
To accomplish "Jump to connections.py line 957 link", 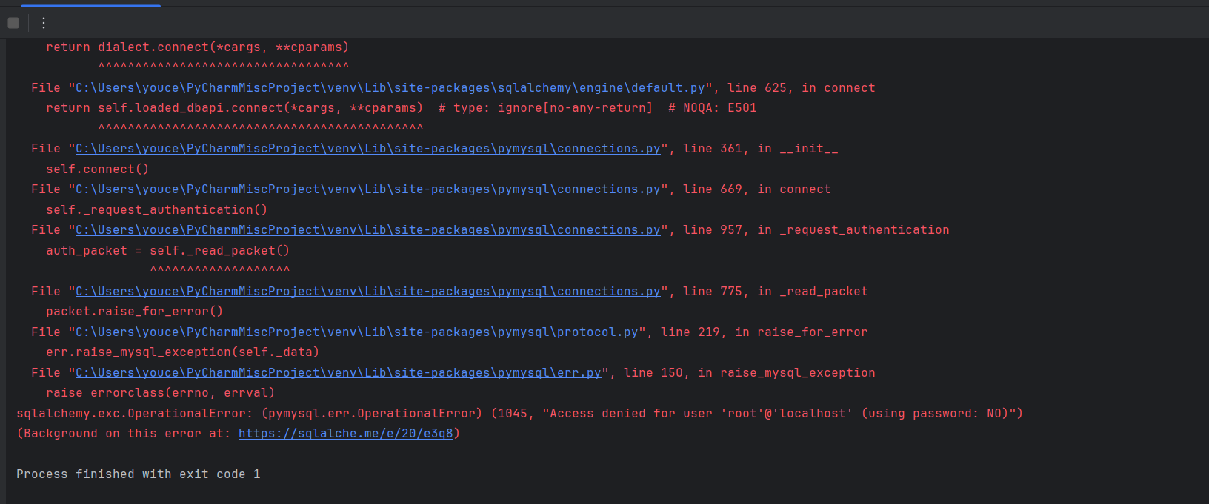I will click(x=367, y=230).
